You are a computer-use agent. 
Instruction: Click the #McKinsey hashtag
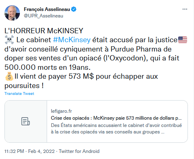72,40
